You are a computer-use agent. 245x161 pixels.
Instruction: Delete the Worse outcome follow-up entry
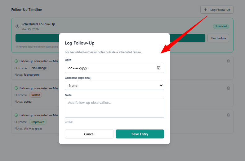229,88
